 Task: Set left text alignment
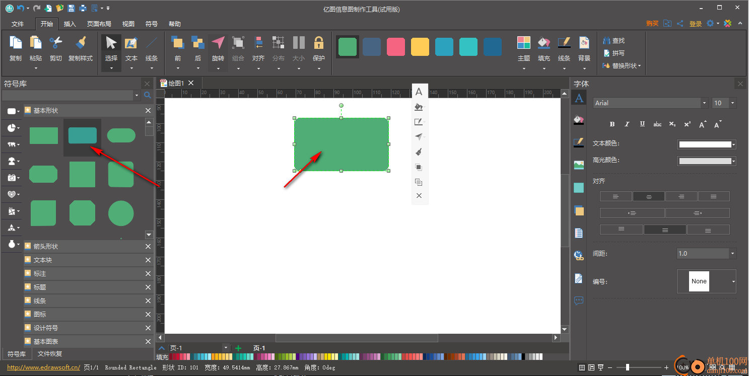[x=616, y=196]
